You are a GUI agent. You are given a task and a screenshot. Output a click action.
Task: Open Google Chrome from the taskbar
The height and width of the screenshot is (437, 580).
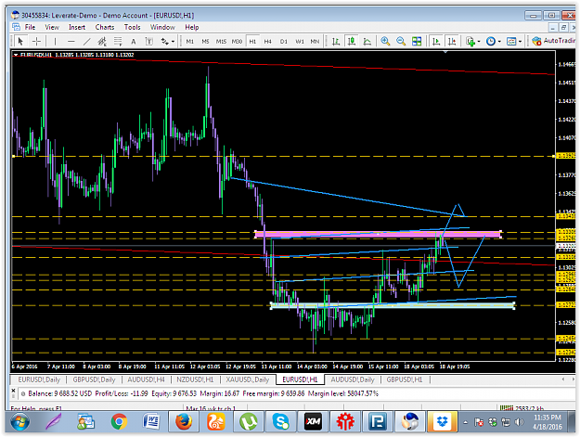(x=119, y=422)
